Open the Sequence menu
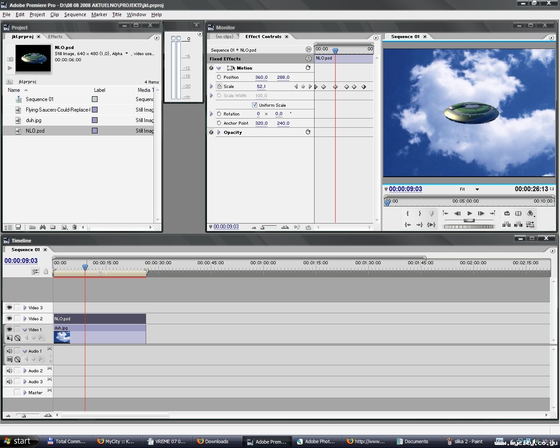 click(75, 14)
